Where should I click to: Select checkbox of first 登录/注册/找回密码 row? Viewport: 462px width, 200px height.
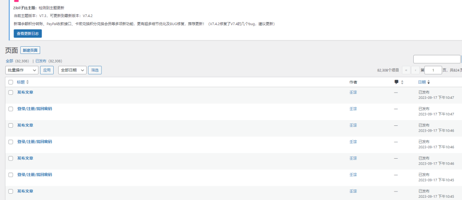click(11, 109)
